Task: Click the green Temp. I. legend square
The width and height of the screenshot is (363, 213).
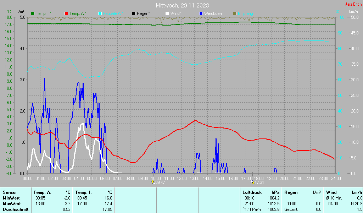Action: tap(33, 13)
